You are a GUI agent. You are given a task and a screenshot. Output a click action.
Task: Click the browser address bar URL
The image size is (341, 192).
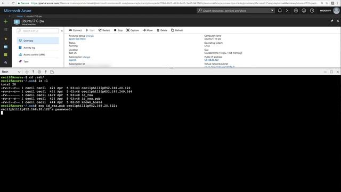pos(175,3)
